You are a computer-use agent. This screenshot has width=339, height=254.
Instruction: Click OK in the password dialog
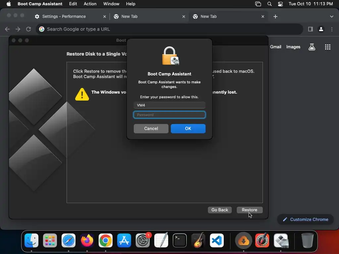coord(188,129)
